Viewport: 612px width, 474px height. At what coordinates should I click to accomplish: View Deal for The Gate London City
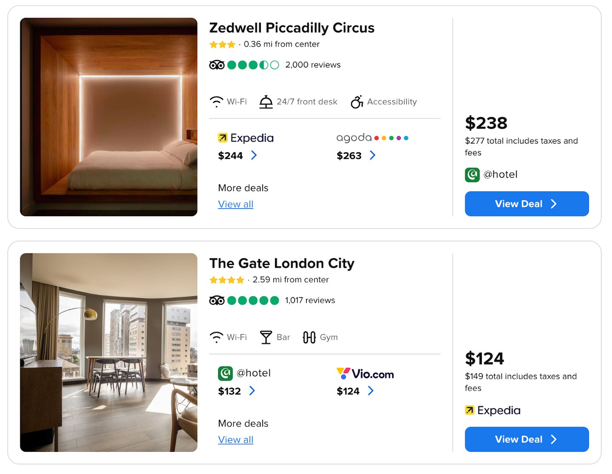click(527, 439)
